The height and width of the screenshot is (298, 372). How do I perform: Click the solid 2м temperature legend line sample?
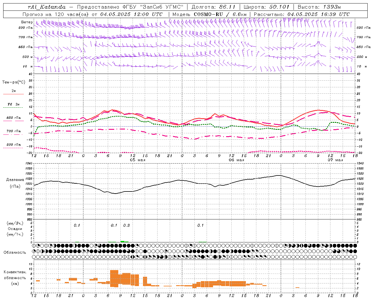coord(13,94)
